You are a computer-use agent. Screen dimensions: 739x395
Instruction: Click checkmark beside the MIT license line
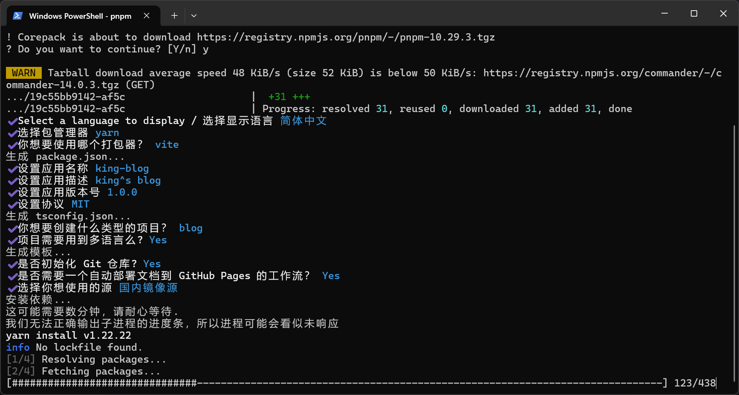12,205
